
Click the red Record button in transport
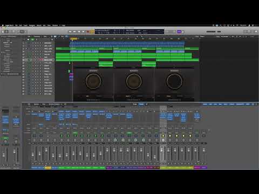click(x=88, y=32)
